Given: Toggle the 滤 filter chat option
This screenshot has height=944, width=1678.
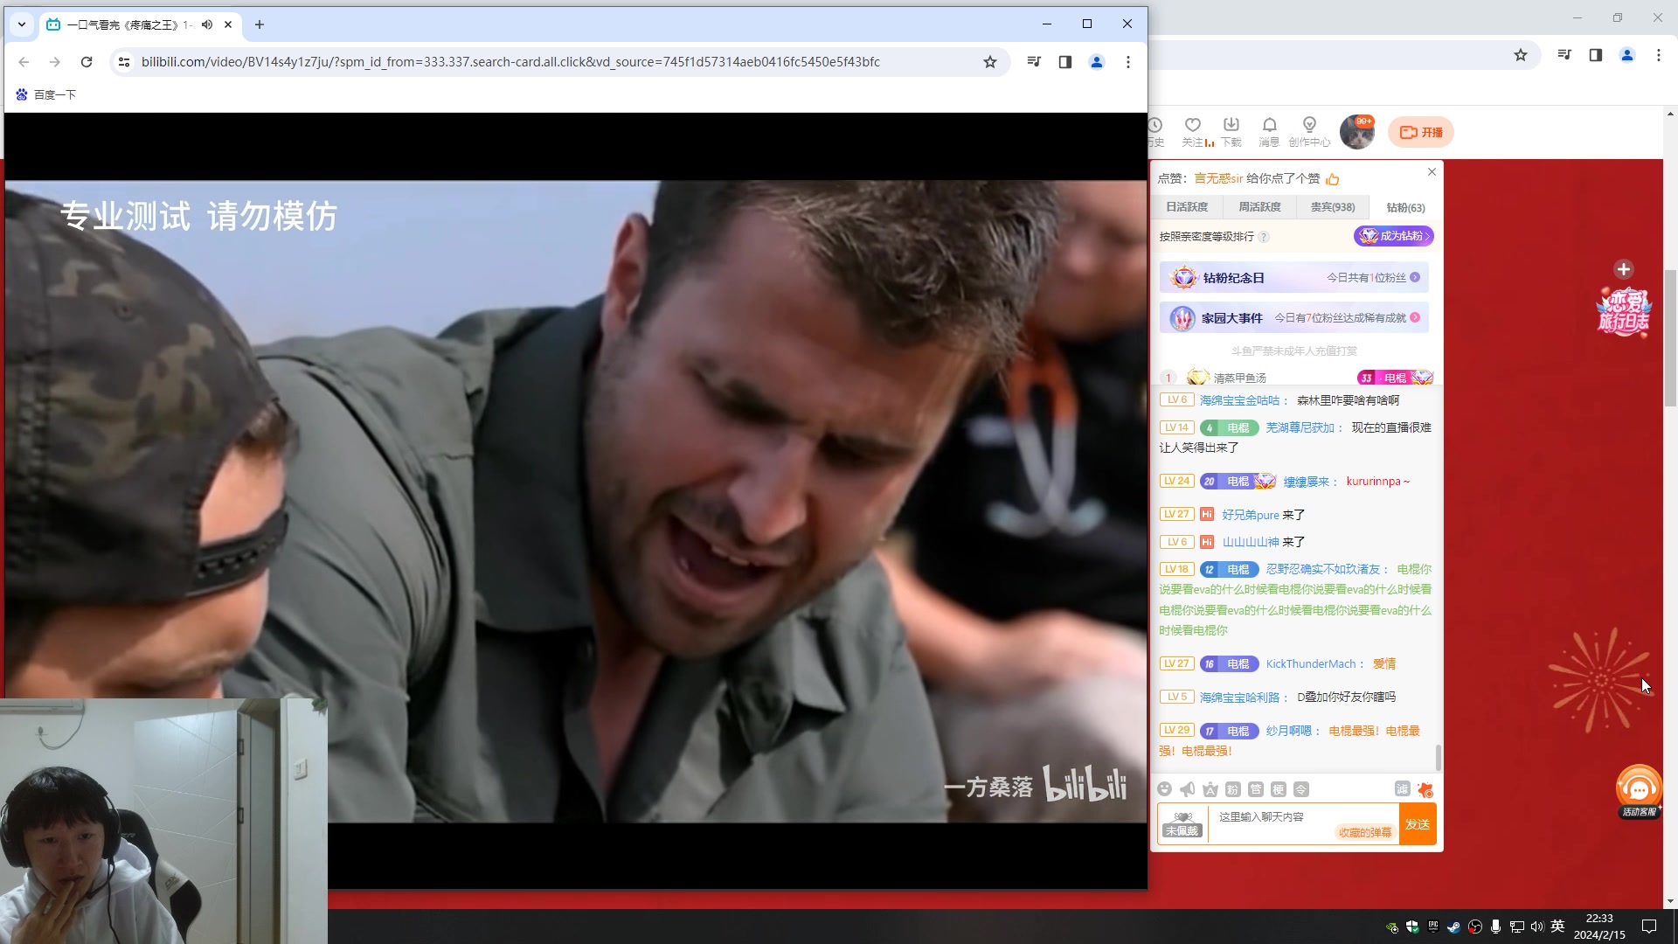Looking at the screenshot, I should (x=1402, y=788).
